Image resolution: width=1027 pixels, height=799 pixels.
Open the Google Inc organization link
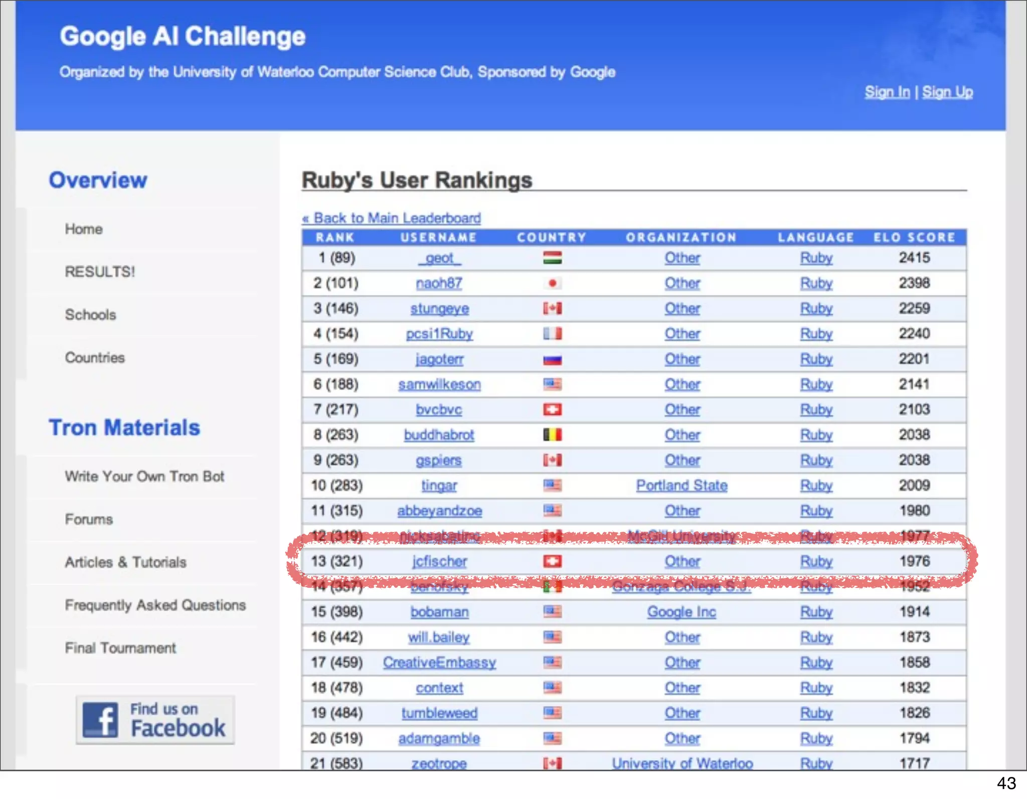tap(681, 612)
